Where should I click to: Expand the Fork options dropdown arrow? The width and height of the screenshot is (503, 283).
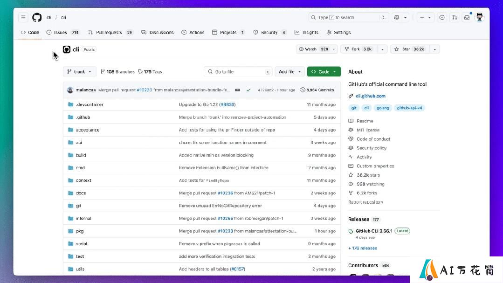point(382,49)
